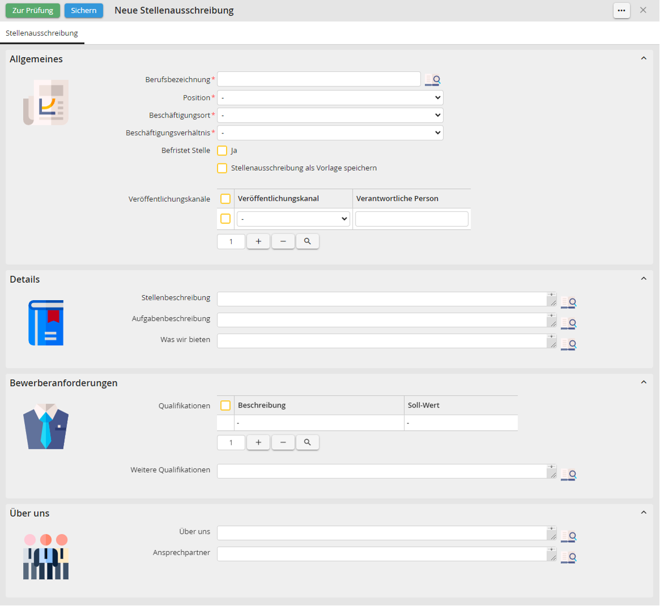The width and height of the screenshot is (660, 606).
Task: Open lookup icon for Was wir bieten
Action: 568,344
